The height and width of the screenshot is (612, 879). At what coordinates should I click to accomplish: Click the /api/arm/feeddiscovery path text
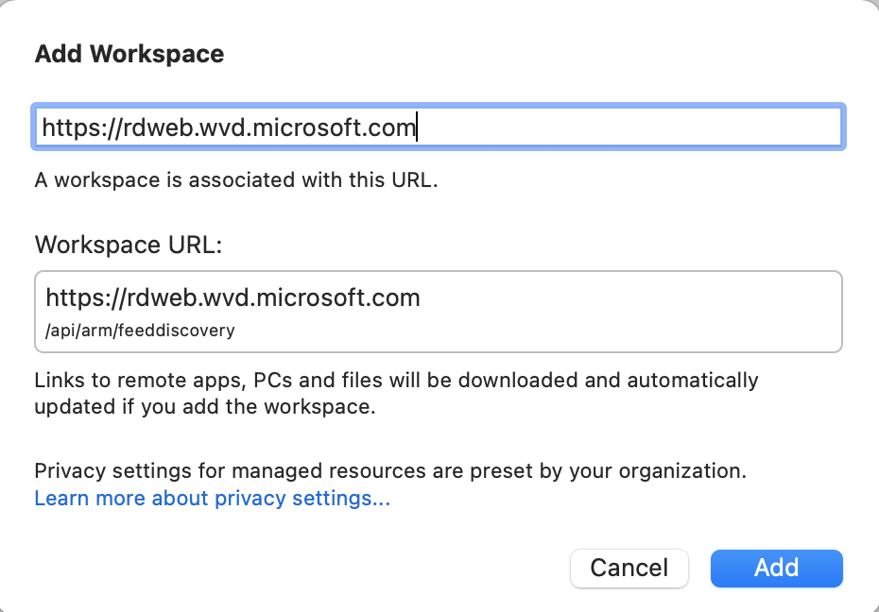(x=140, y=331)
